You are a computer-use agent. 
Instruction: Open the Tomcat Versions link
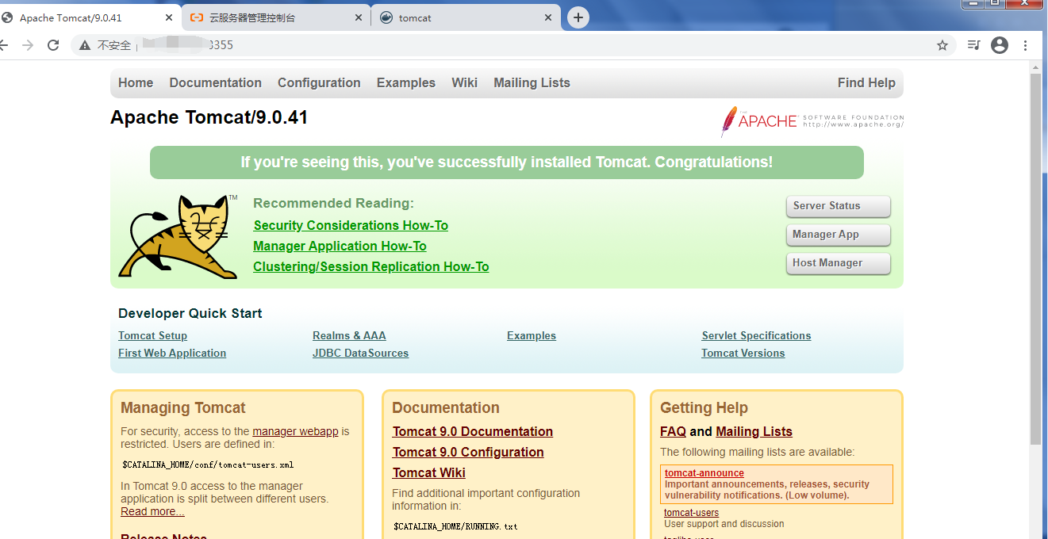pos(743,354)
